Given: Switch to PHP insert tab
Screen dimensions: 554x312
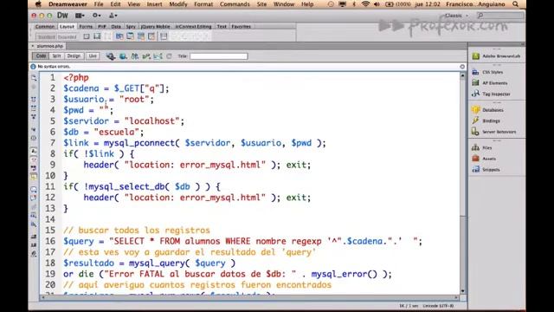Looking at the screenshot, I should pos(102,27).
